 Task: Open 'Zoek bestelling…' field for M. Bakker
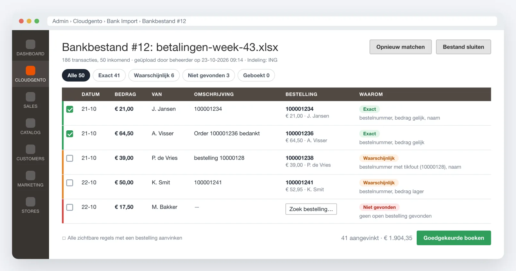(311, 209)
